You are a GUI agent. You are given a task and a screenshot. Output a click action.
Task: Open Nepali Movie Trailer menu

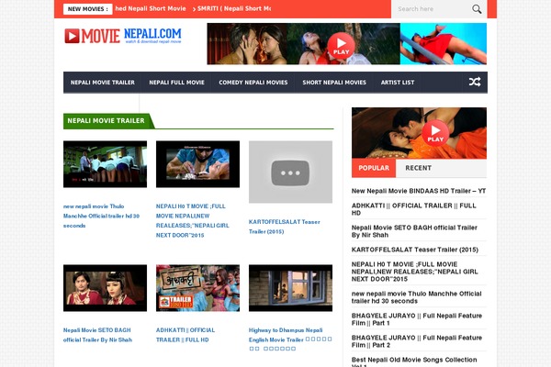pos(103,83)
